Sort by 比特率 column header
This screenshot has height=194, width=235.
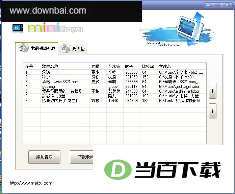click(x=149, y=66)
